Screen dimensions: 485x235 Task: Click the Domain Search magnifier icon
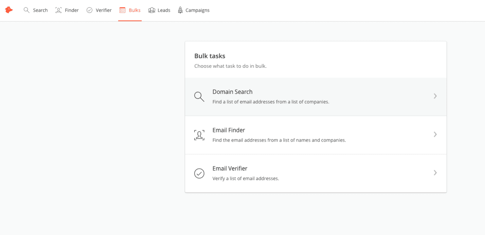pos(199,96)
